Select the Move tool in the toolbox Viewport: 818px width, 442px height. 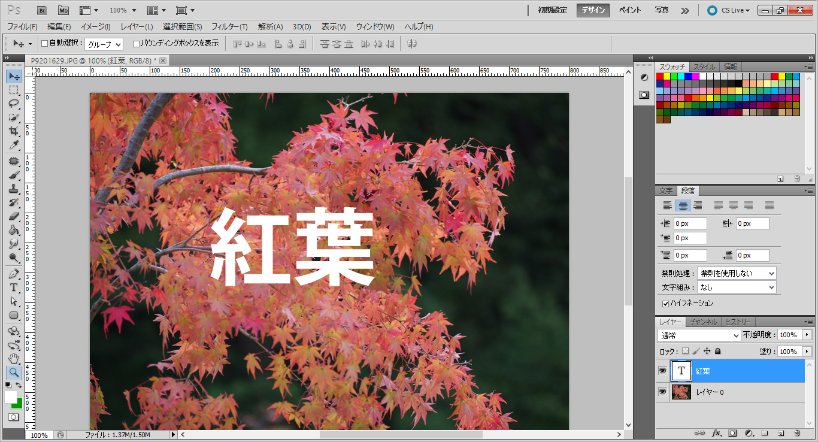[14, 77]
